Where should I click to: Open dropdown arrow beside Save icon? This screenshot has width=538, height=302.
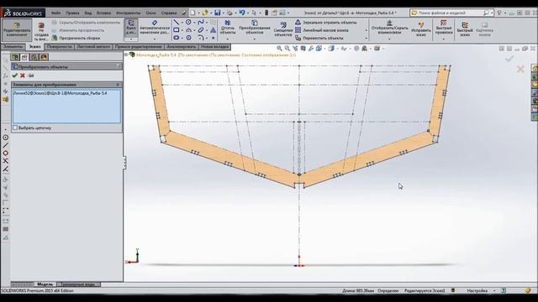[223, 13]
